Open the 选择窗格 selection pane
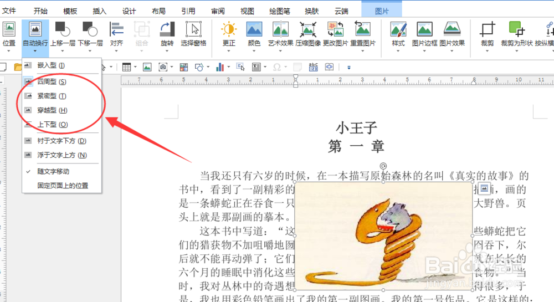 tap(193, 34)
